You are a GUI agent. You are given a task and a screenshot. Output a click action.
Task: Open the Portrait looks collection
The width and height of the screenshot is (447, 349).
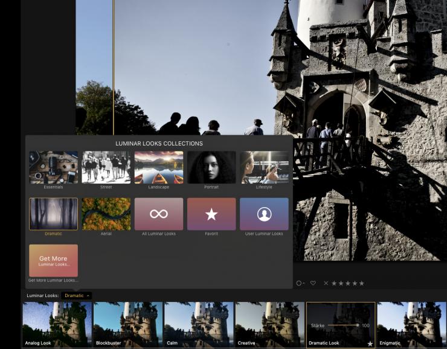coord(211,167)
